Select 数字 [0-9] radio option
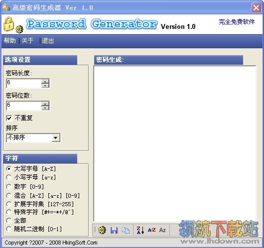Image resolution: width=264 pixels, height=248 pixels. pyautogui.click(x=9, y=187)
